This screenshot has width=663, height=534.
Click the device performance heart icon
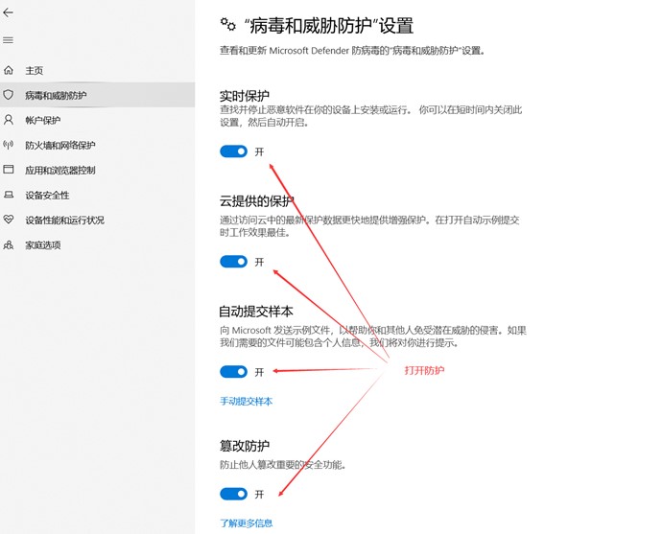click(x=9, y=221)
